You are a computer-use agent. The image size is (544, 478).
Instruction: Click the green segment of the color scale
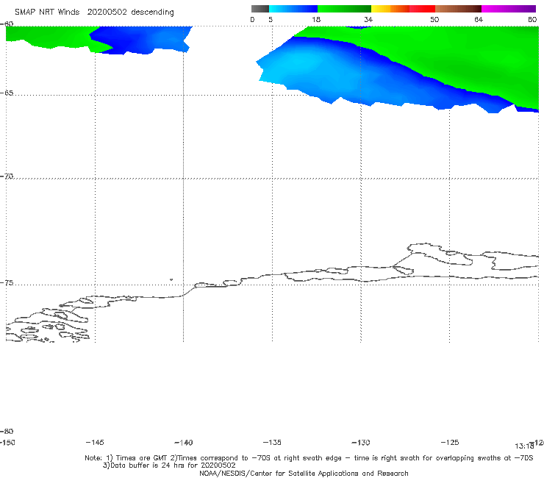tap(344, 9)
